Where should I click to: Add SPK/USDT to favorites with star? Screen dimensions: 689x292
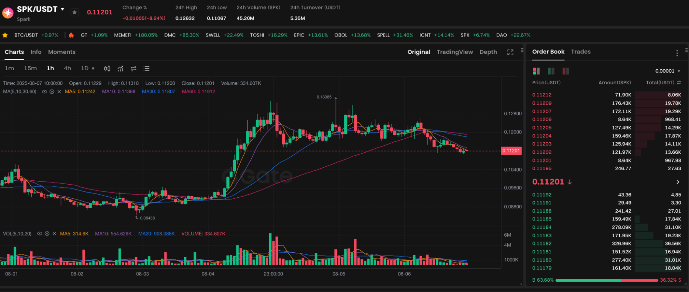click(74, 12)
